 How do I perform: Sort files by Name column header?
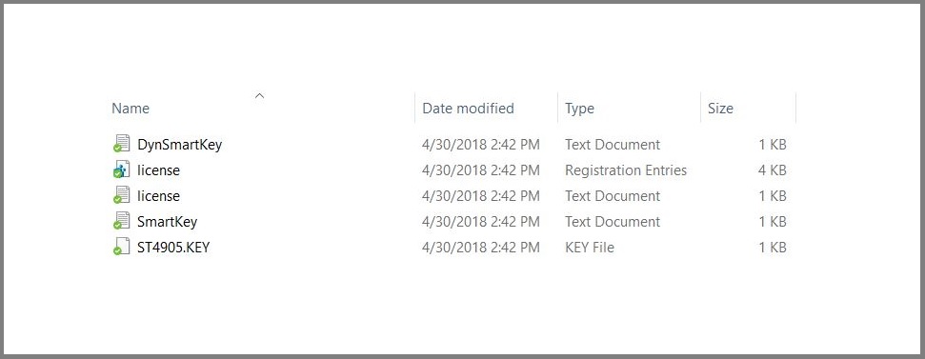[131, 109]
